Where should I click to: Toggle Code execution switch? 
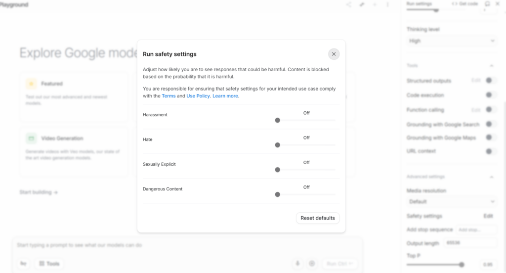click(x=490, y=95)
